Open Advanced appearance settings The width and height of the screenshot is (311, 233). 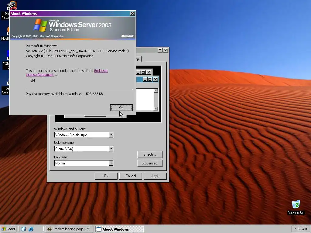[150, 163]
